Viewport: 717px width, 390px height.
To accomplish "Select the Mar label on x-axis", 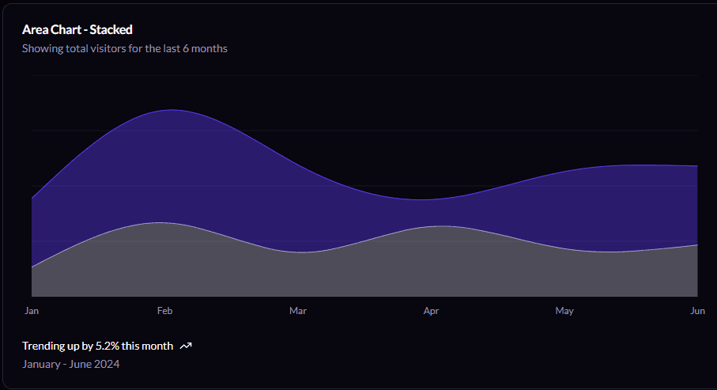I will tap(298, 311).
